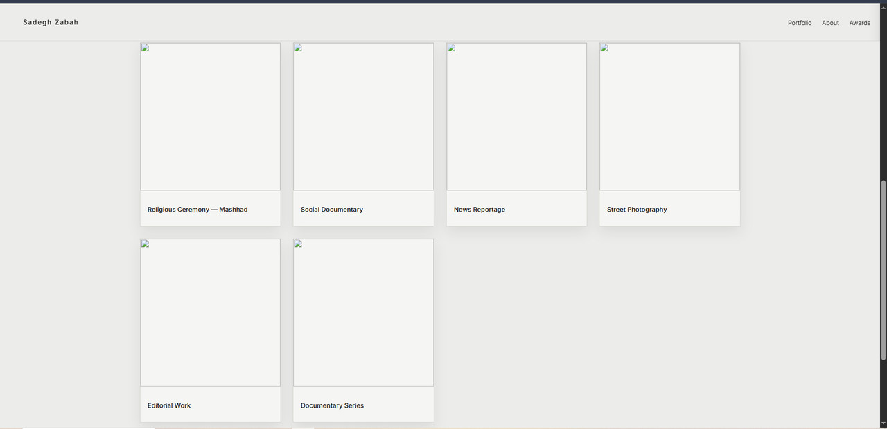887x429 pixels.
Task: Click the Documentary Series caption text
Action: [332, 405]
